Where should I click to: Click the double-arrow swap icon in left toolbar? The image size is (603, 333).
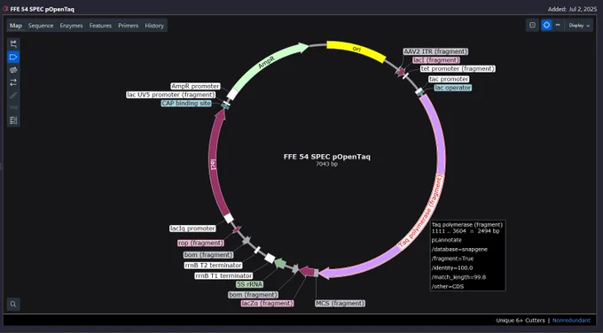(13, 82)
